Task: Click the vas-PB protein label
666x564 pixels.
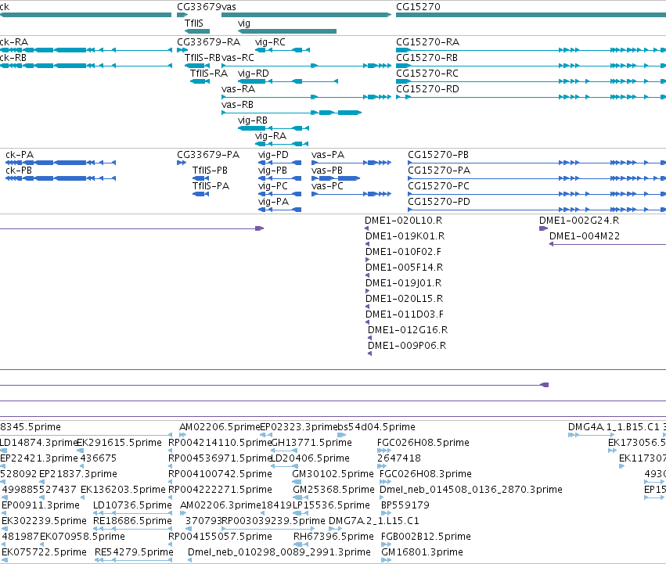Action: pos(327,171)
